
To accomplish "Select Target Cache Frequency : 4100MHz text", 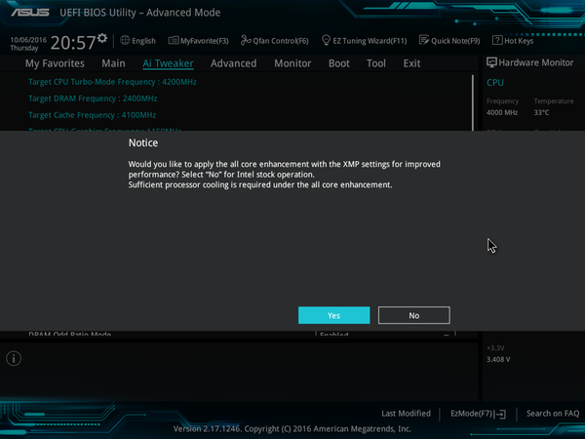I will click(93, 115).
